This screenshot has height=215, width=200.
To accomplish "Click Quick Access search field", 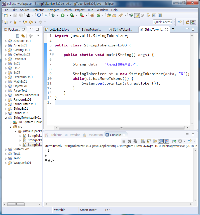I will (x=163, y=22).
